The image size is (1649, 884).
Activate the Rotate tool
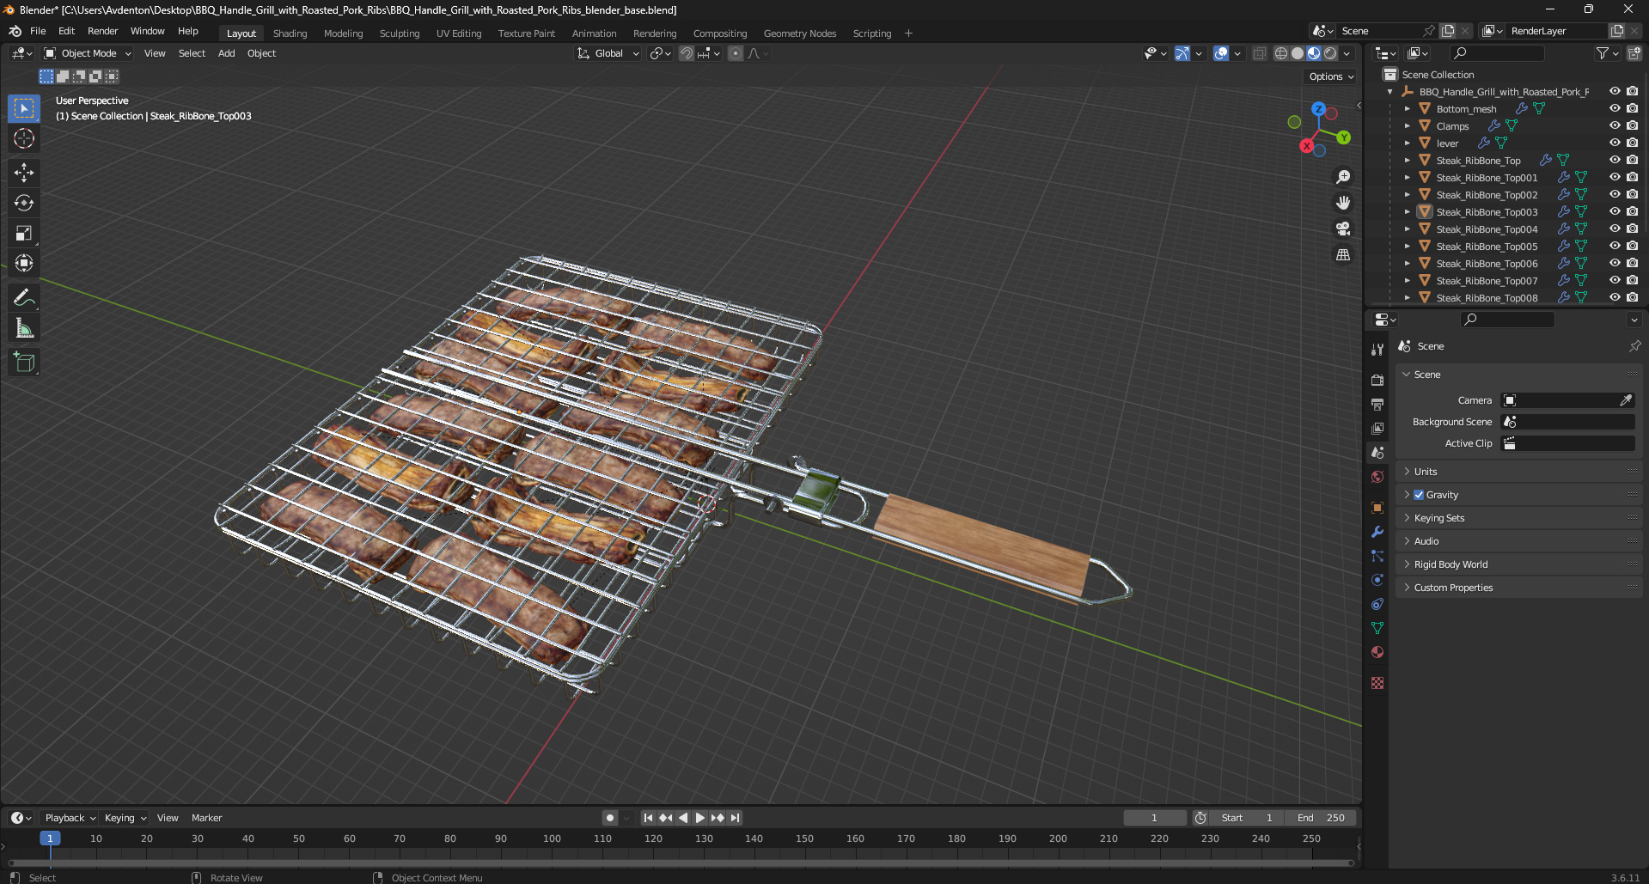click(x=24, y=203)
